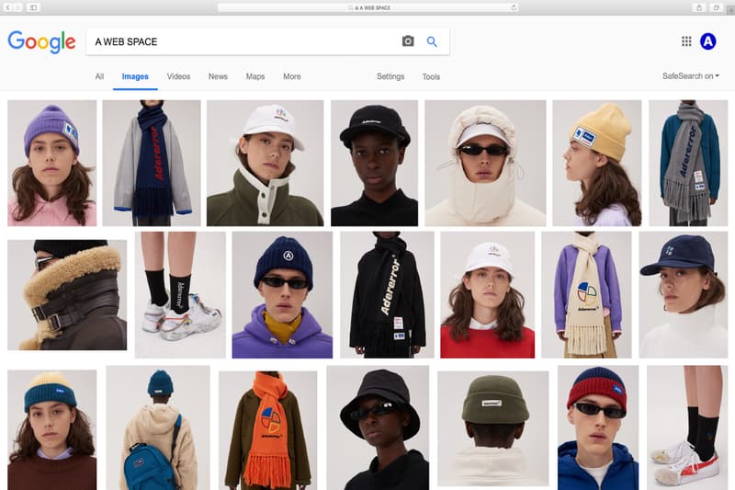Select the All results tab
The height and width of the screenshot is (490, 735).
pyautogui.click(x=99, y=76)
